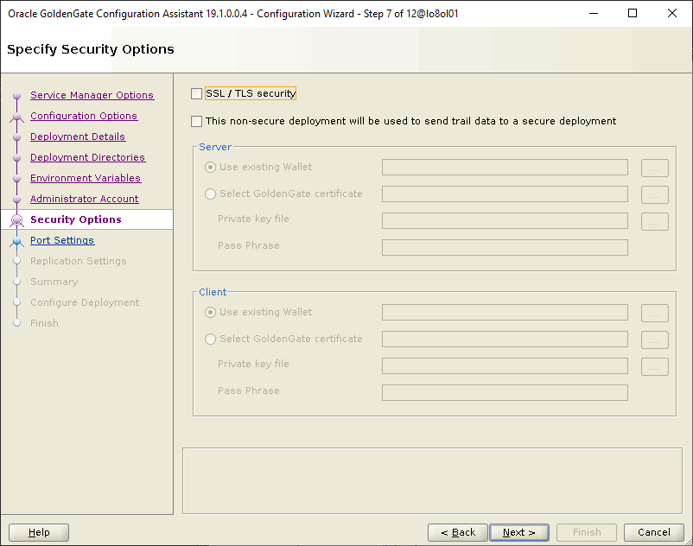Click the Server Pass Phrase input field
This screenshot has height=546, width=693.
click(x=505, y=248)
